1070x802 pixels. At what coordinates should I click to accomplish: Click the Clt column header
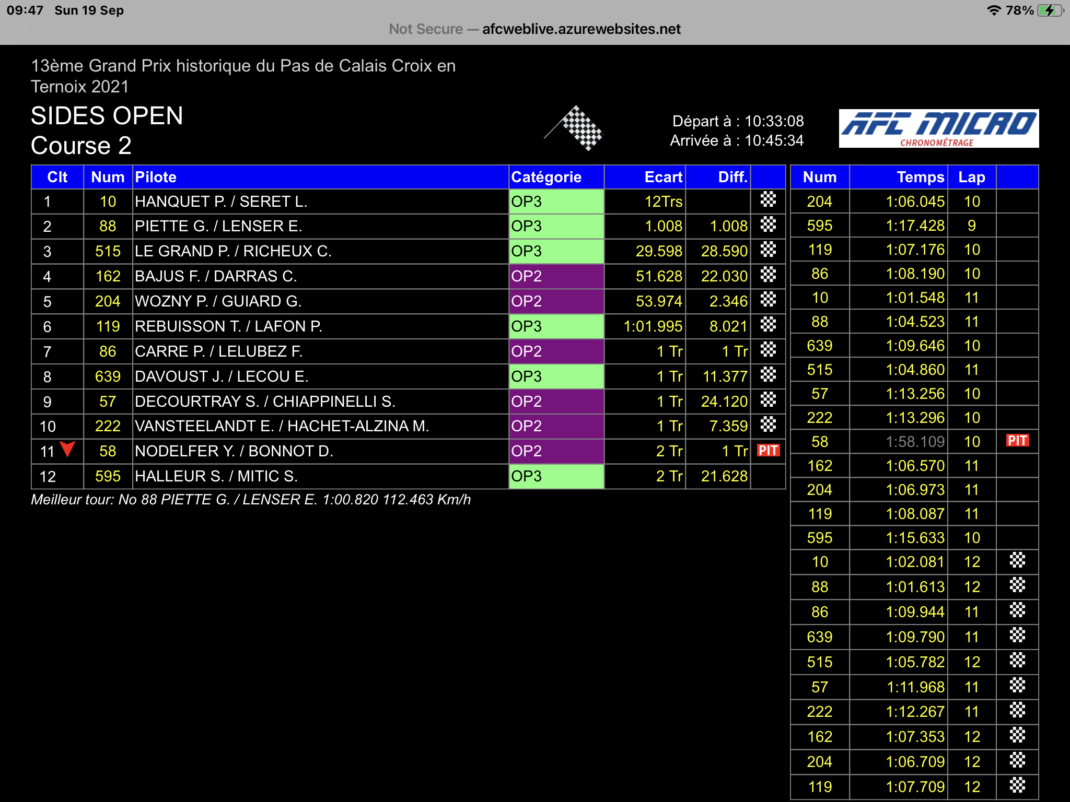point(57,177)
